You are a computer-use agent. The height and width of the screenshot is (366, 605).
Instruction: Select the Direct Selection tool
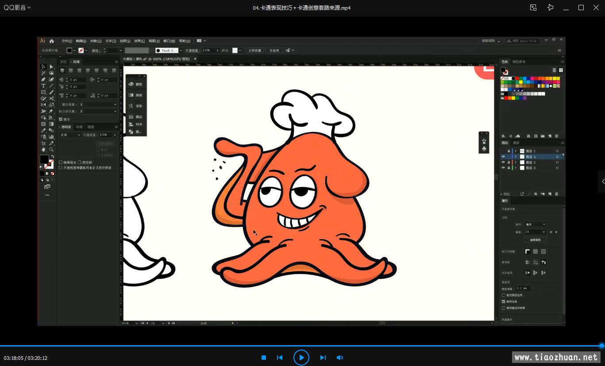tap(51, 67)
